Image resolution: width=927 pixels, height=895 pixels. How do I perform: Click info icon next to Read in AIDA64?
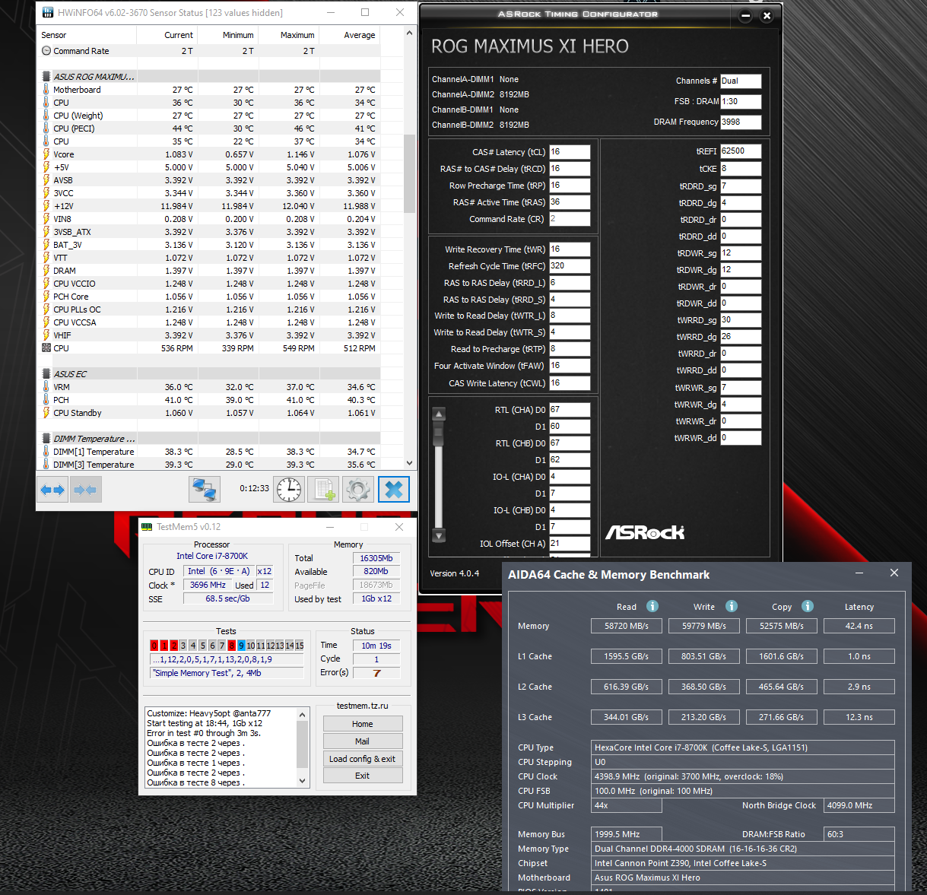pos(652,606)
